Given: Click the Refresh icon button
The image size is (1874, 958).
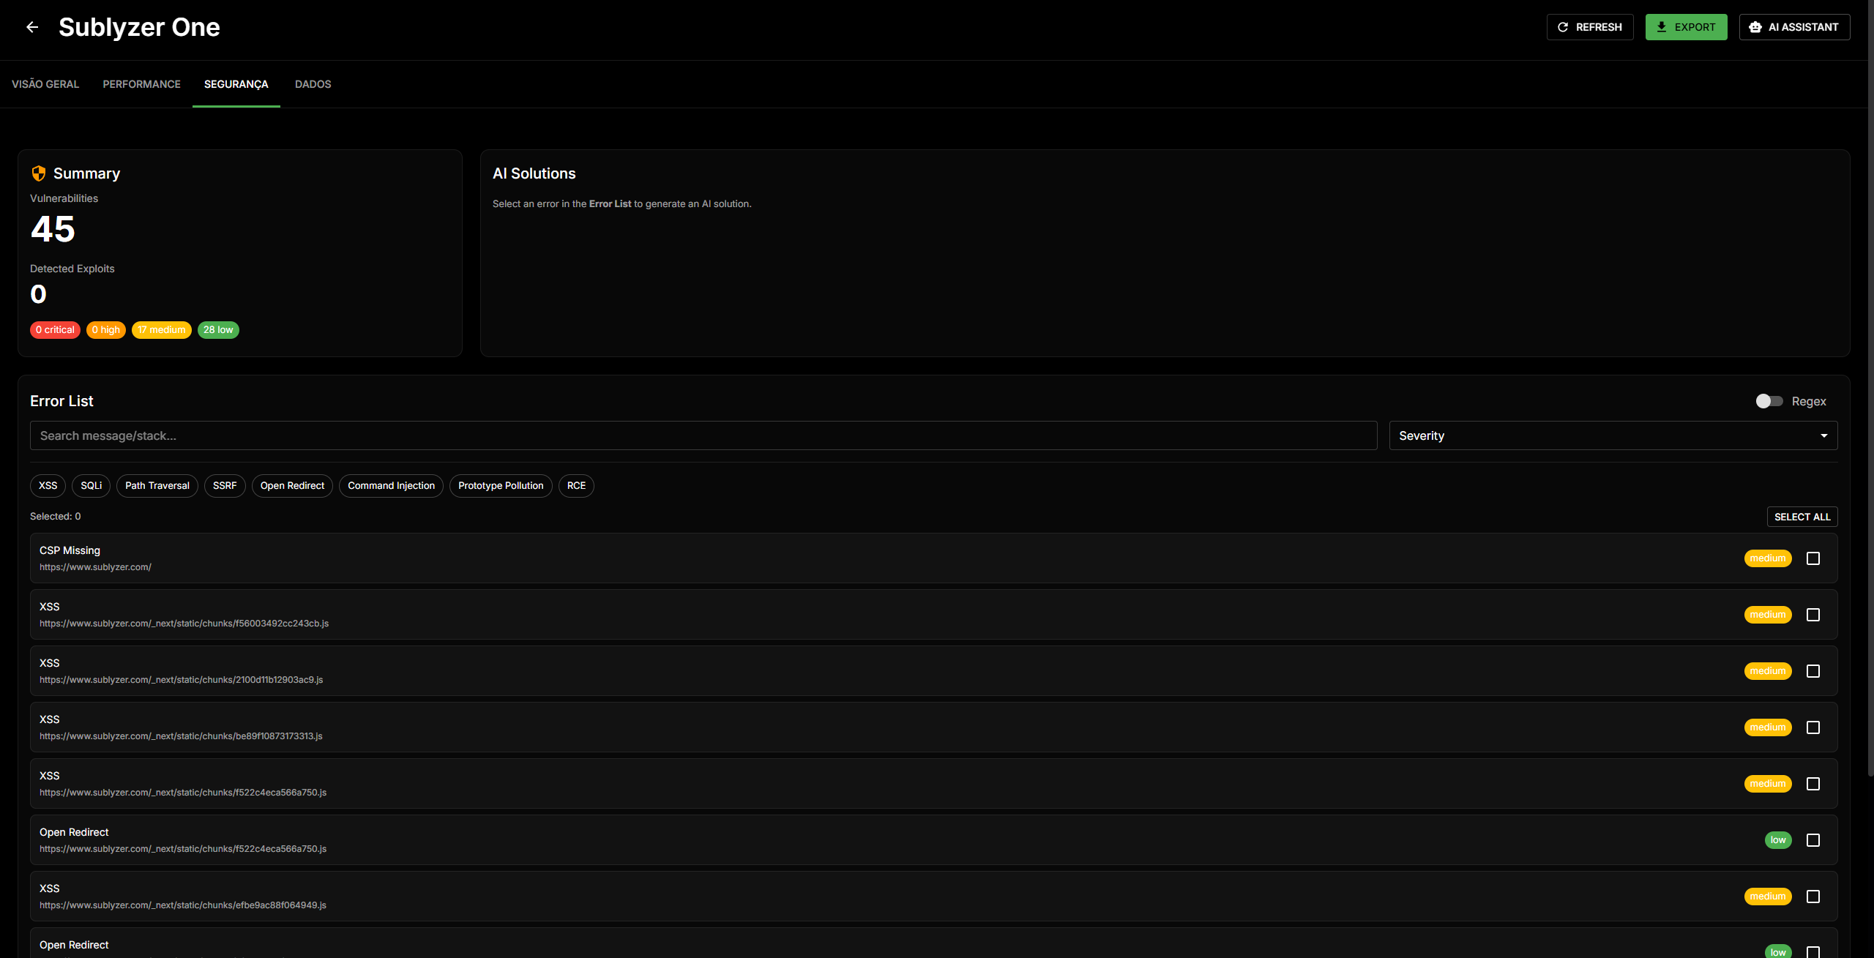Looking at the screenshot, I should coord(1563,27).
